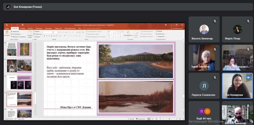Switch to the Вставка tab
Image resolution: width=254 pixels, height=125 pixels.
point(23,28)
